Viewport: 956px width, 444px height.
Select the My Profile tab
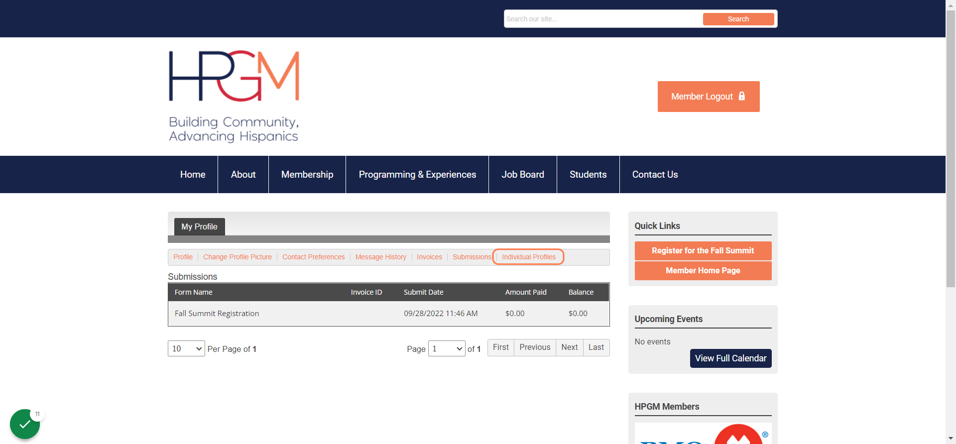(199, 226)
